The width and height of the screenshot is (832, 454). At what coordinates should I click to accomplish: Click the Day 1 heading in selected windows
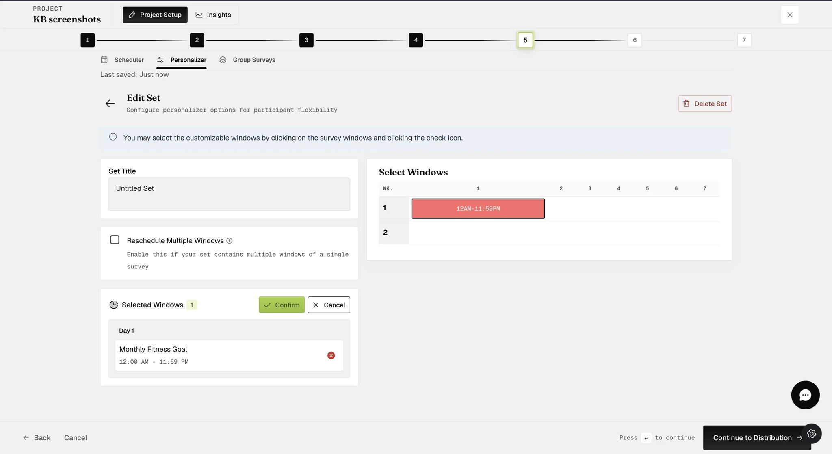point(126,331)
